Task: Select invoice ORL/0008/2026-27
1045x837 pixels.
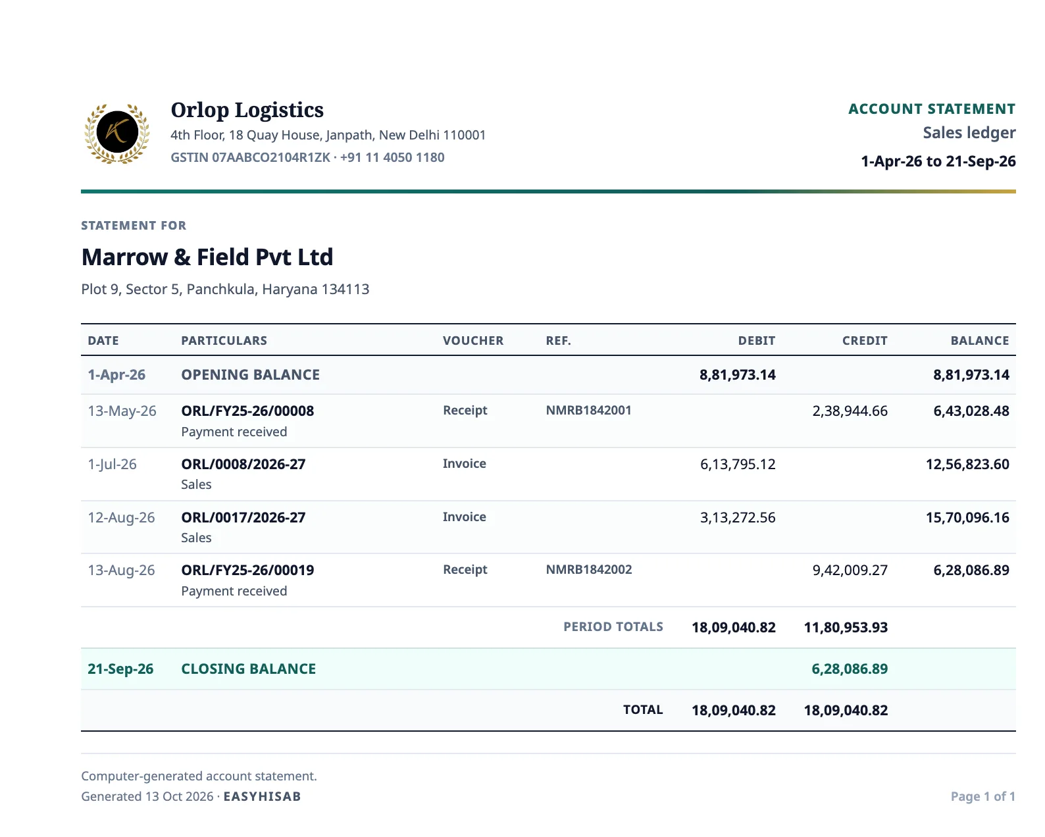Action: (x=243, y=465)
